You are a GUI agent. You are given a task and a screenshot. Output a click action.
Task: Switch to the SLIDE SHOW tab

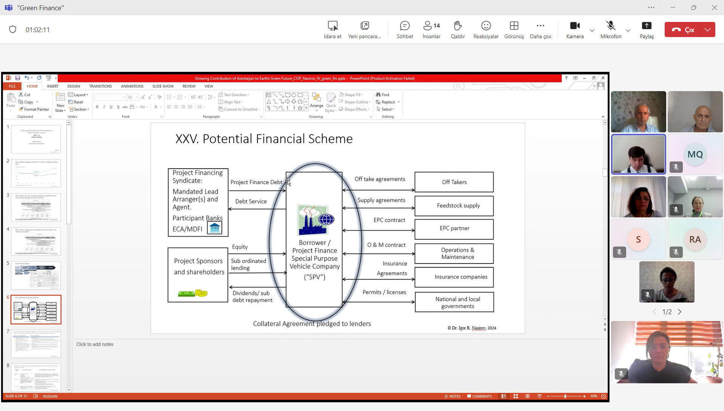pos(163,86)
